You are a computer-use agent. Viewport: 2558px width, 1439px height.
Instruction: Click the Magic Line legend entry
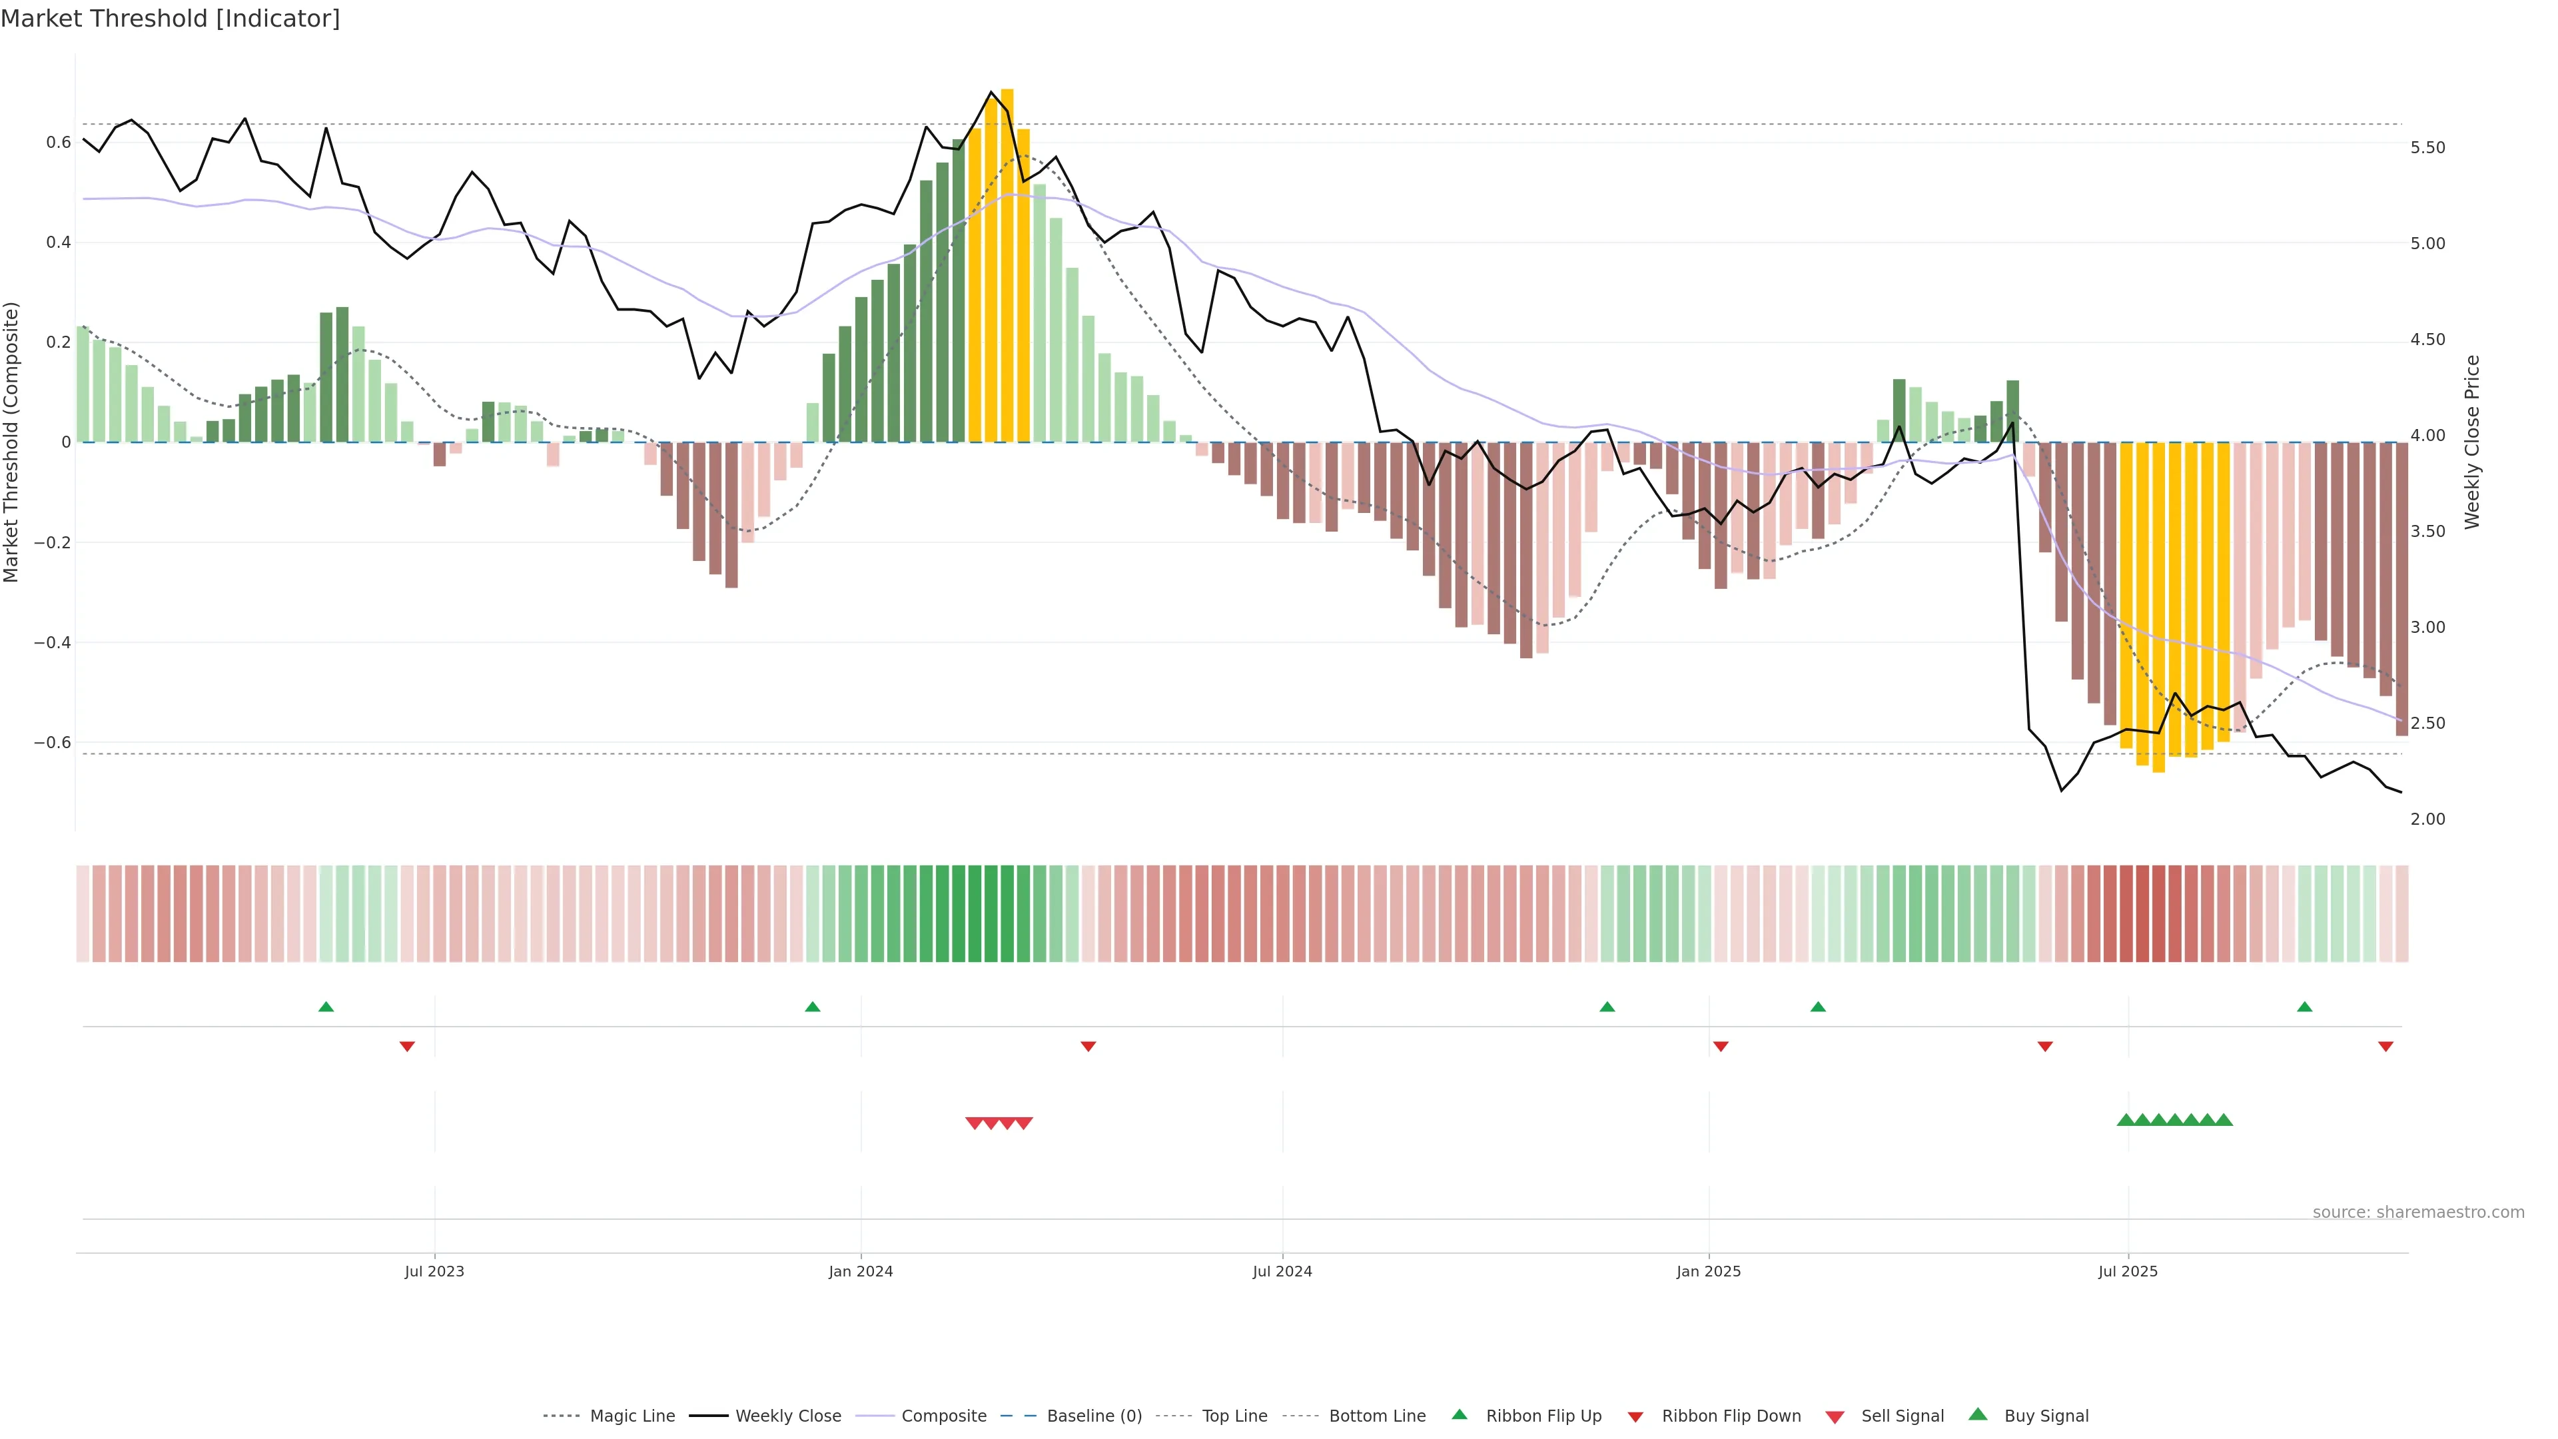[632, 1415]
